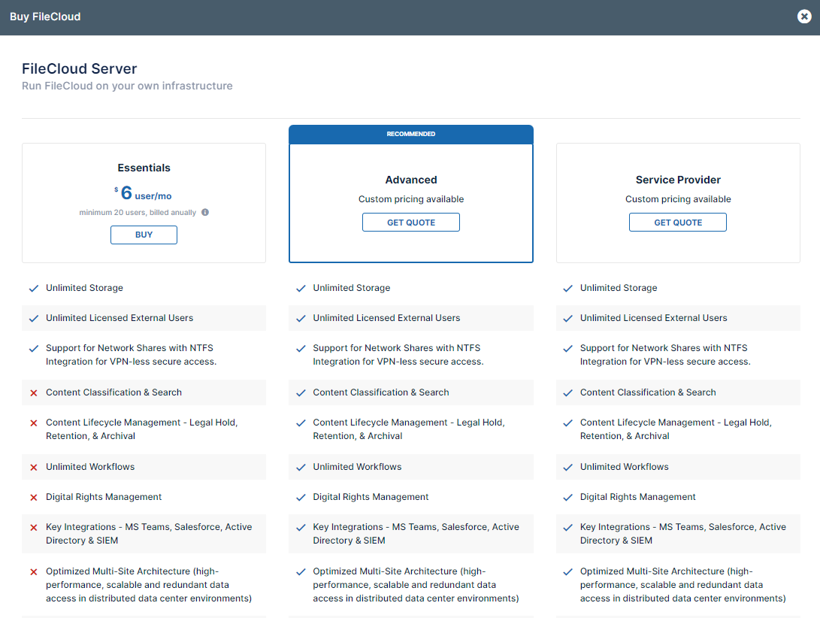
Task: Click the checkmark next to Service Provider Unlimited Workflows
Action: coord(567,468)
